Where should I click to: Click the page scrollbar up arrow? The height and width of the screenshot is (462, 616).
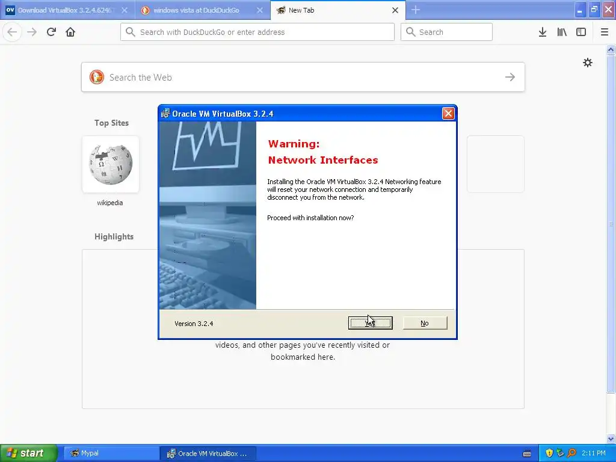(611, 49)
